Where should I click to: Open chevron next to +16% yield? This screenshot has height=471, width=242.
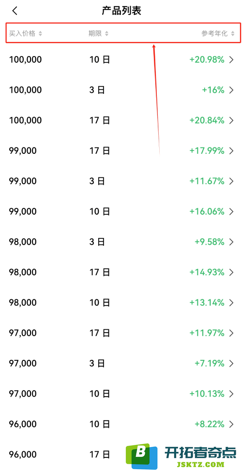(x=231, y=90)
